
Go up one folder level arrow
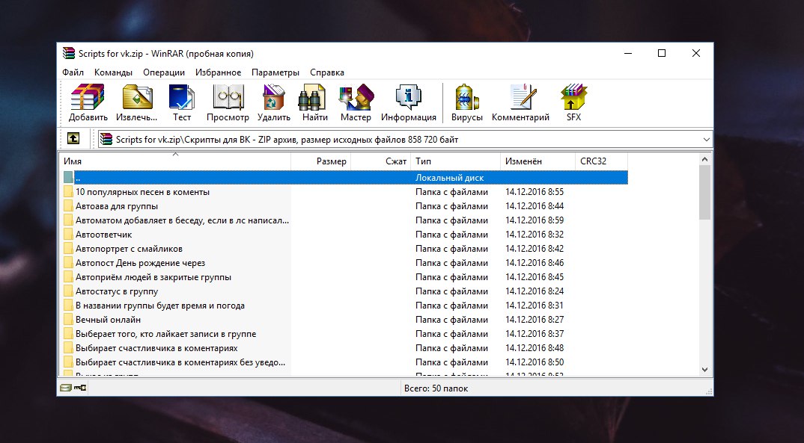coord(73,139)
